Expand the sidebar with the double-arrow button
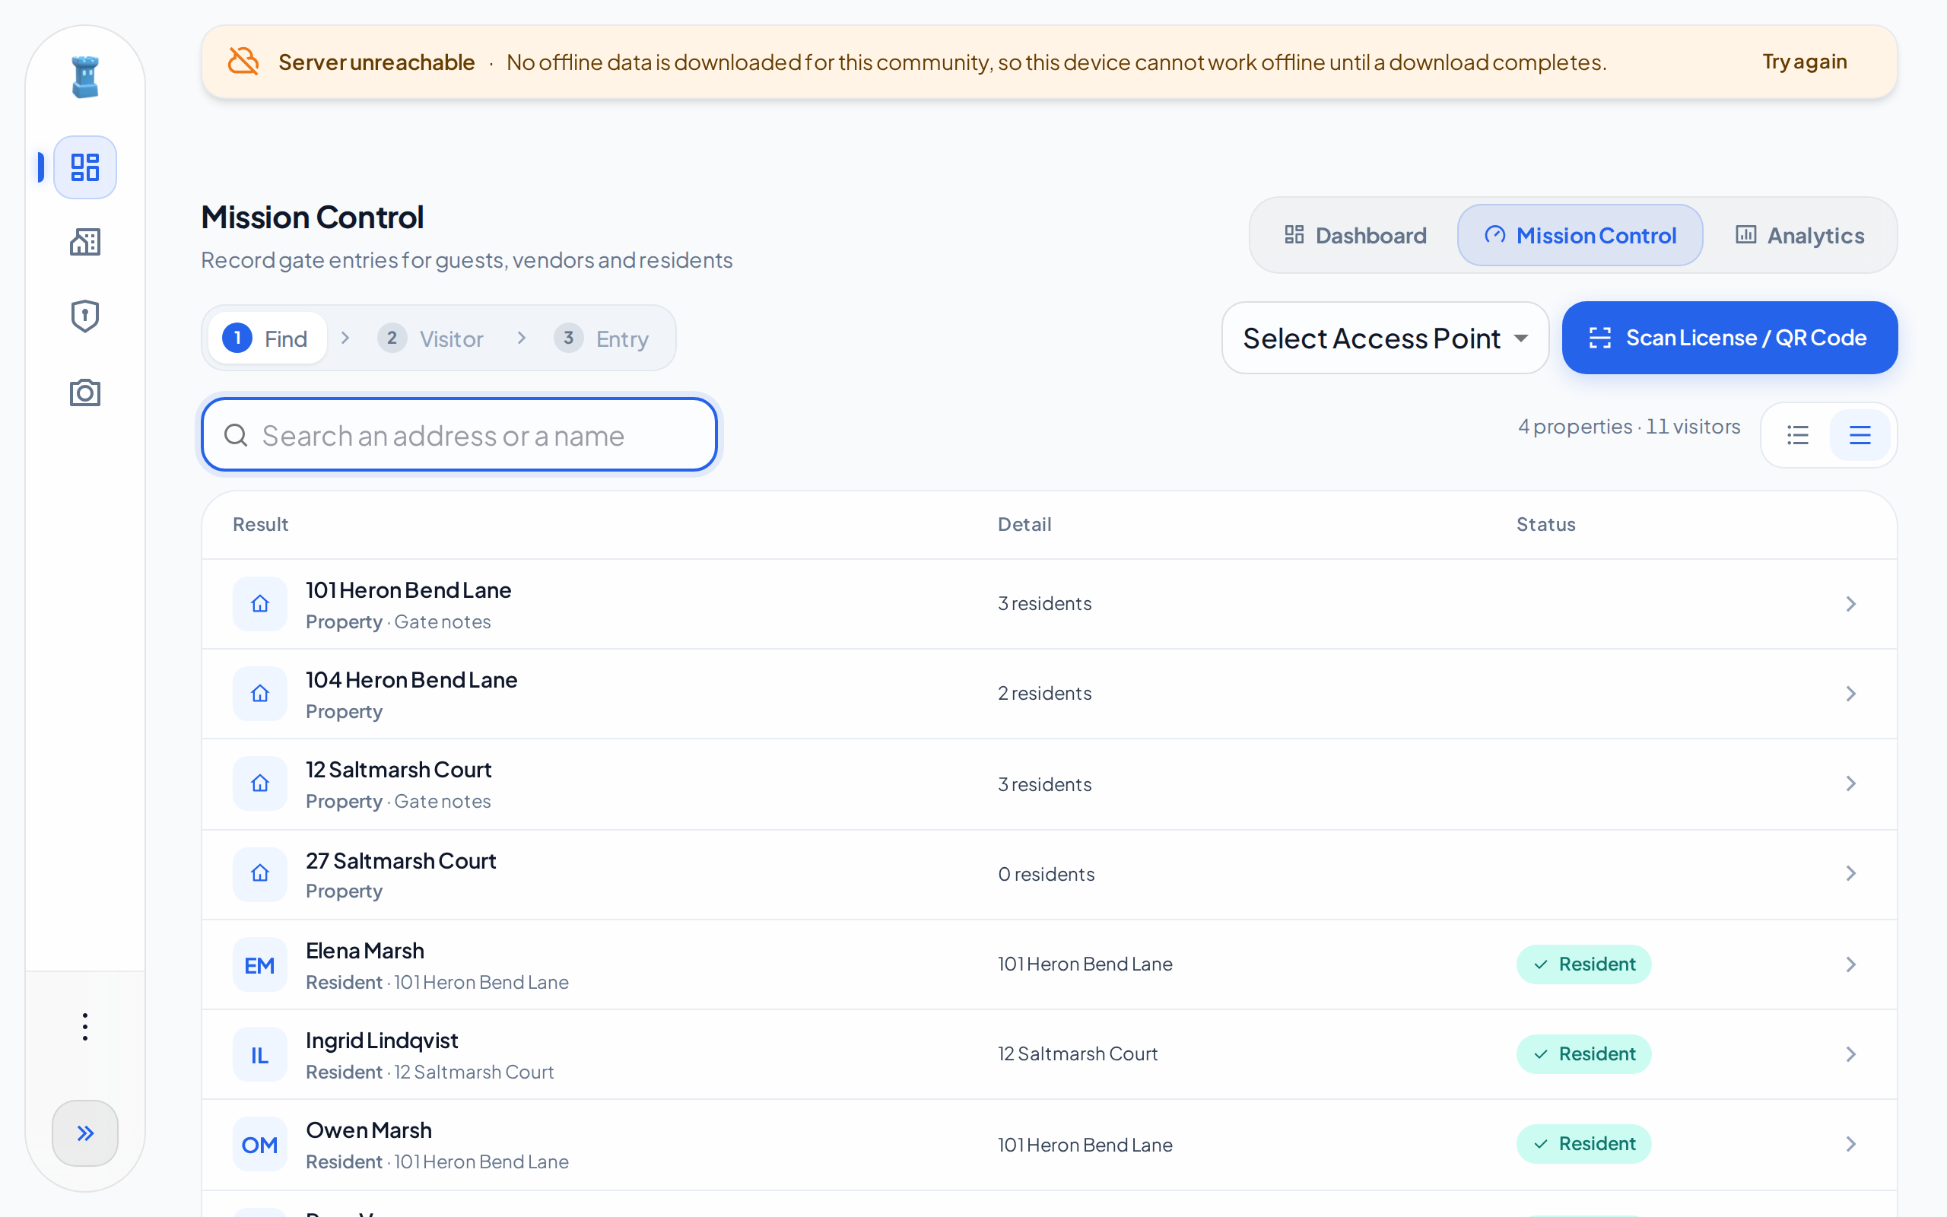The width and height of the screenshot is (1947, 1217). pyautogui.click(x=84, y=1133)
